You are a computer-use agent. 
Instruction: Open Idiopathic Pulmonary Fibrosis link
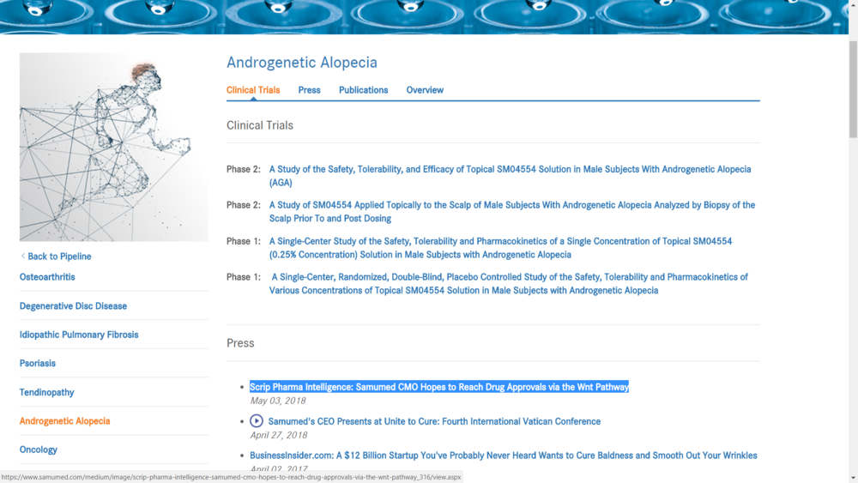79,335
